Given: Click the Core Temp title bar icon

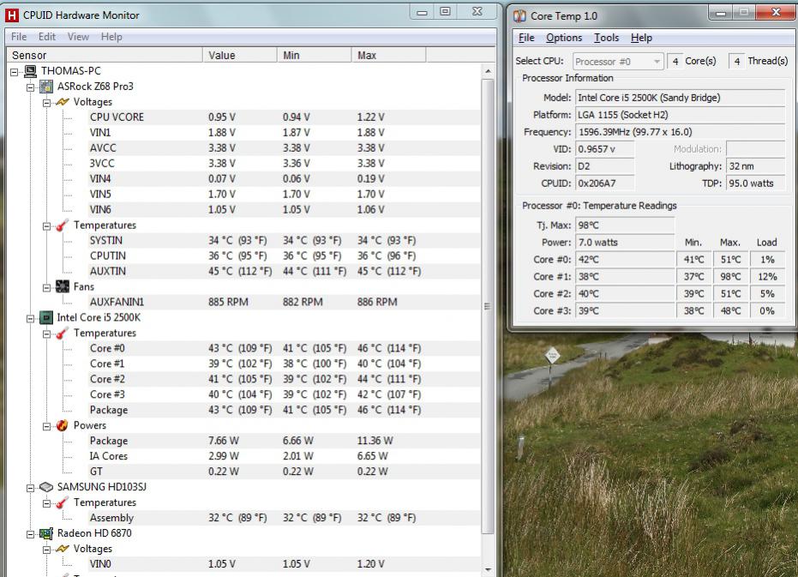Looking at the screenshot, I should [x=519, y=16].
